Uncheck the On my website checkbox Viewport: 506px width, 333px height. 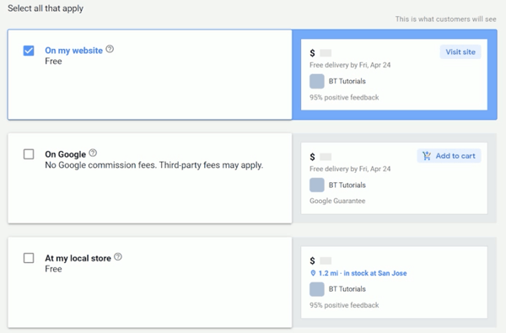[x=29, y=51]
